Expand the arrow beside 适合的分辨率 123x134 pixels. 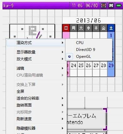[x=63, y=98]
